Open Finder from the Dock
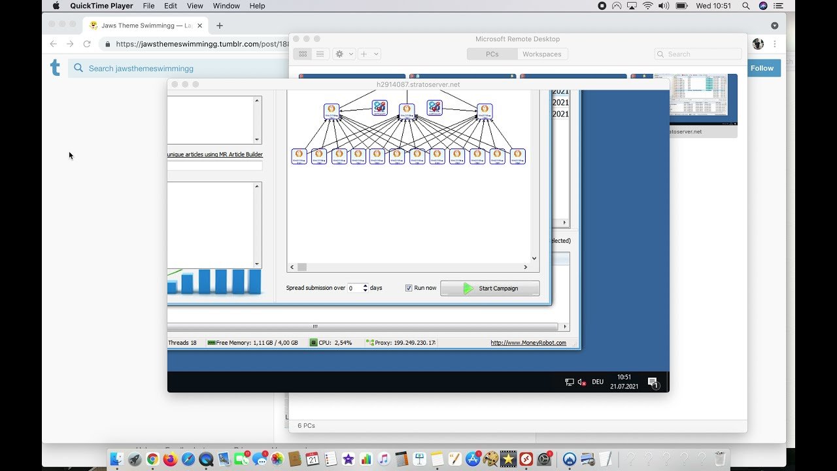 click(x=117, y=459)
